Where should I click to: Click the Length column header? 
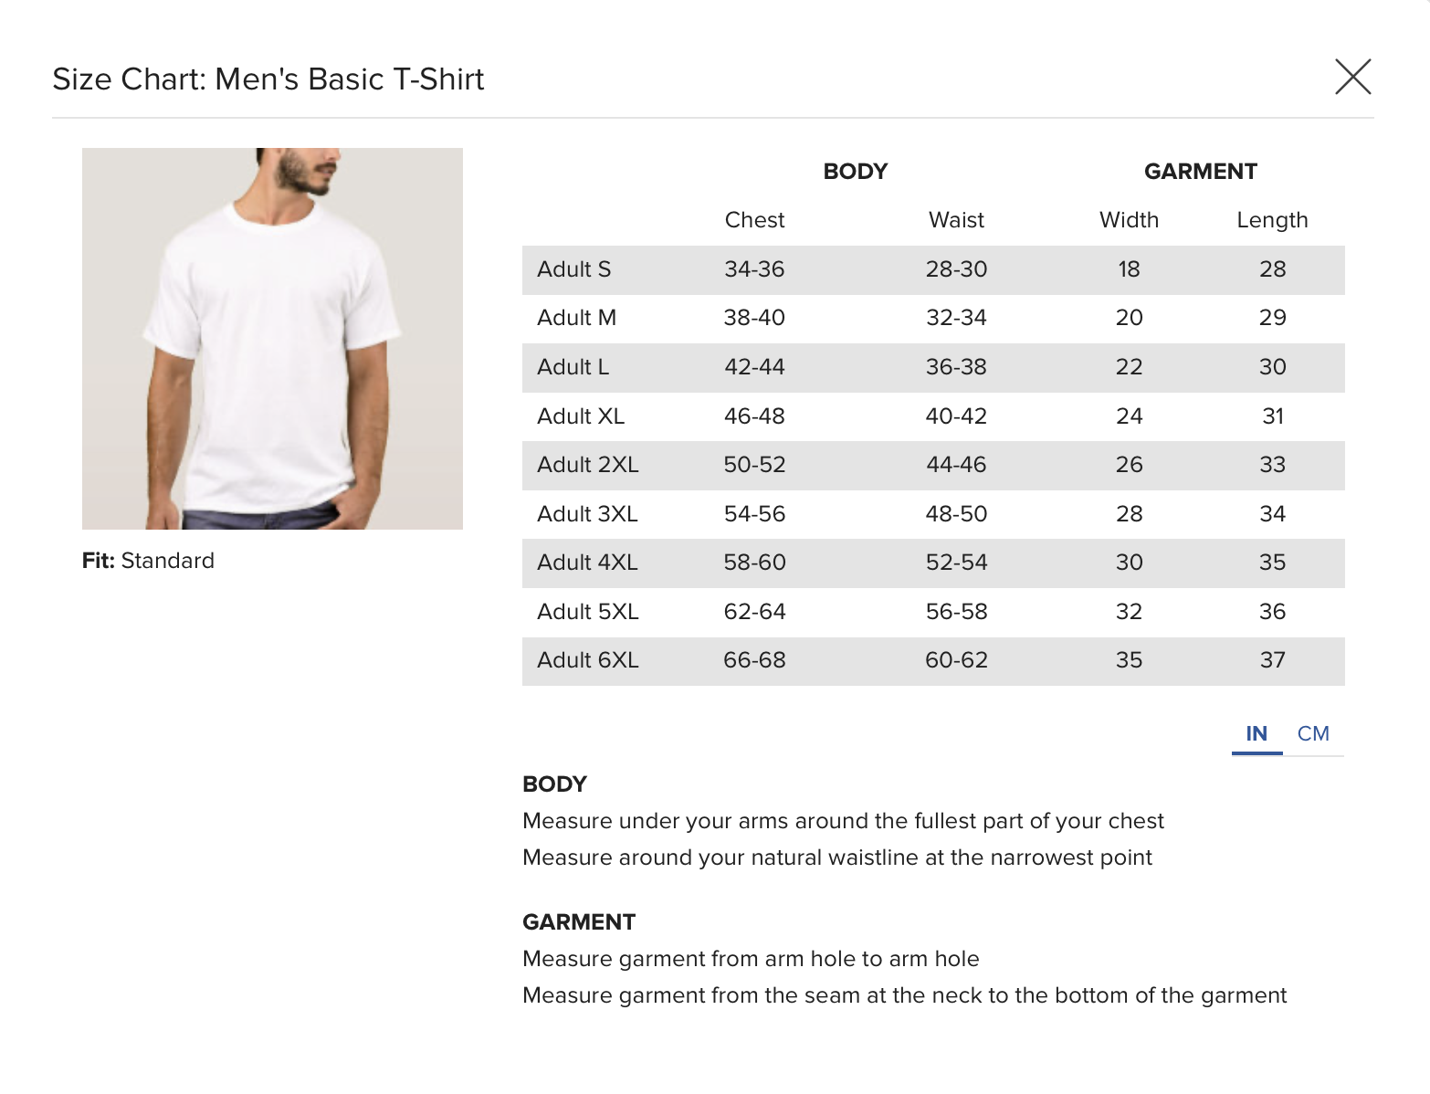point(1272,221)
